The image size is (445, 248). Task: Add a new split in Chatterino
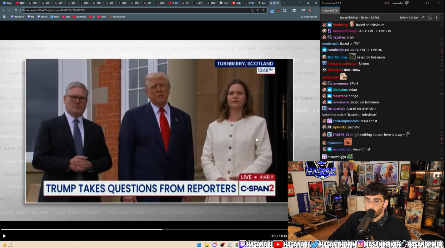[x=442, y=17]
